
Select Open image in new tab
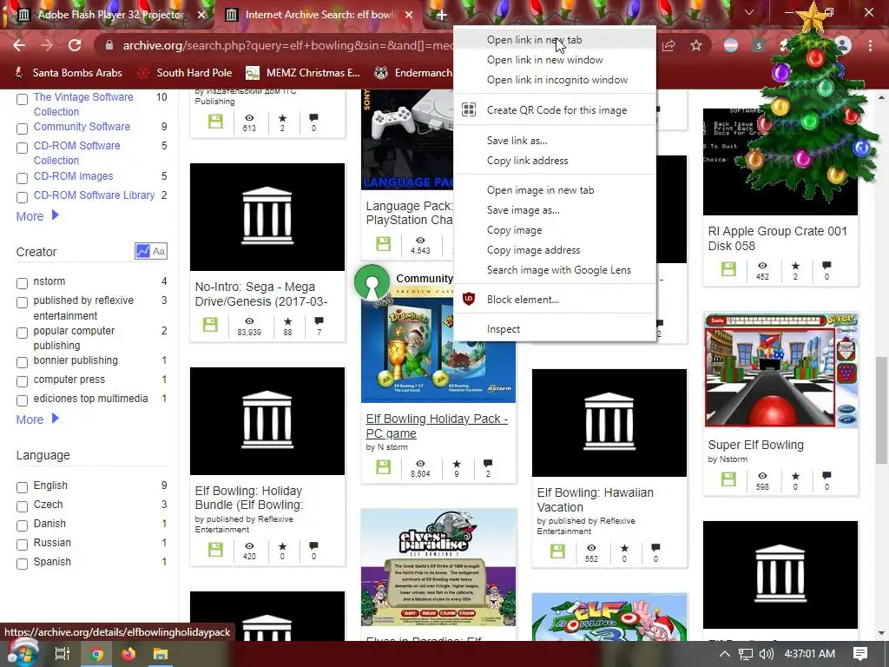click(x=555, y=190)
